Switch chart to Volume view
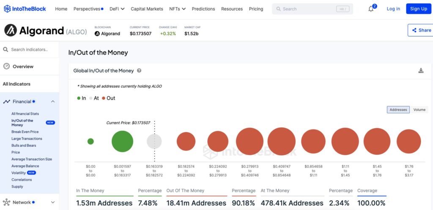 [x=419, y=110]
